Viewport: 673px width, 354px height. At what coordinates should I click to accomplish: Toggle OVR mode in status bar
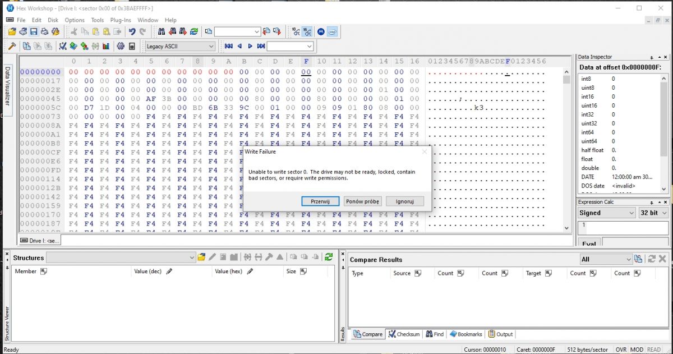coord(621,350)
